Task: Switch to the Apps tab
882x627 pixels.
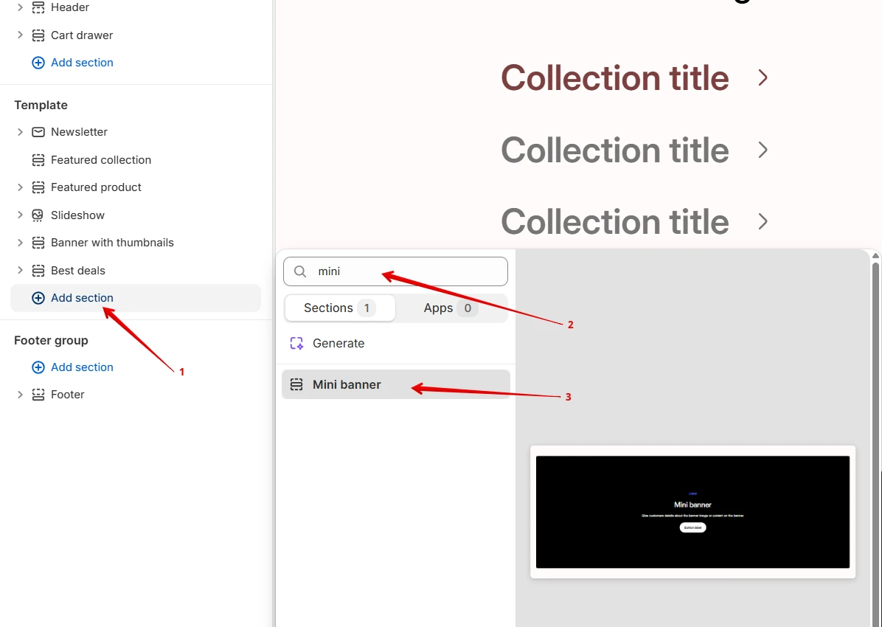Action: point(451,308)
